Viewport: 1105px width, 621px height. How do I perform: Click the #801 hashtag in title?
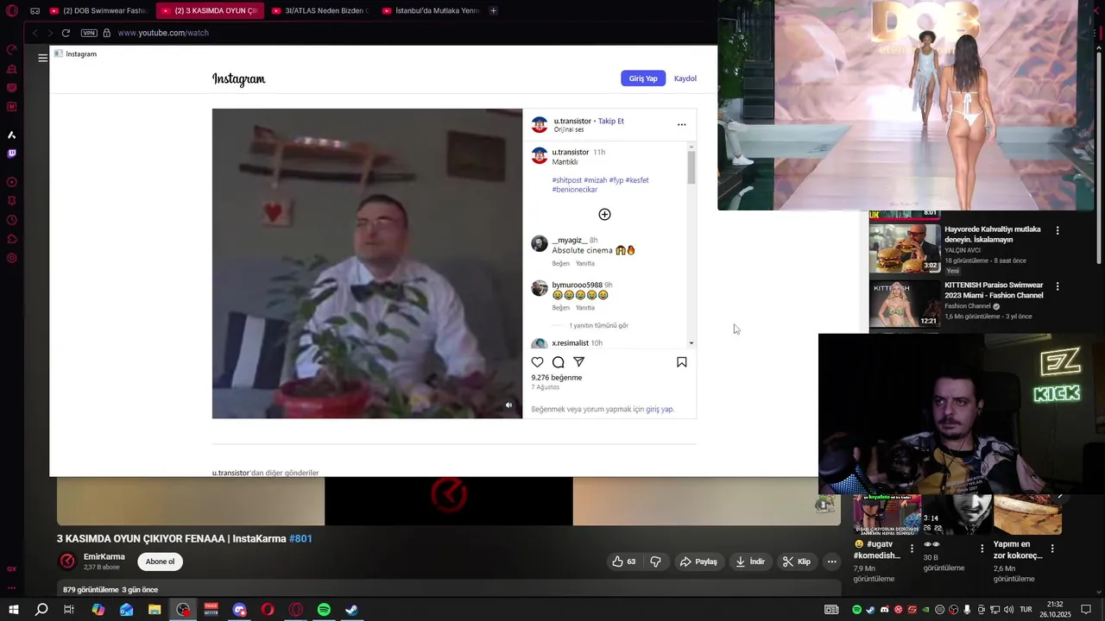pyautogui.click(x=300, y=539)
